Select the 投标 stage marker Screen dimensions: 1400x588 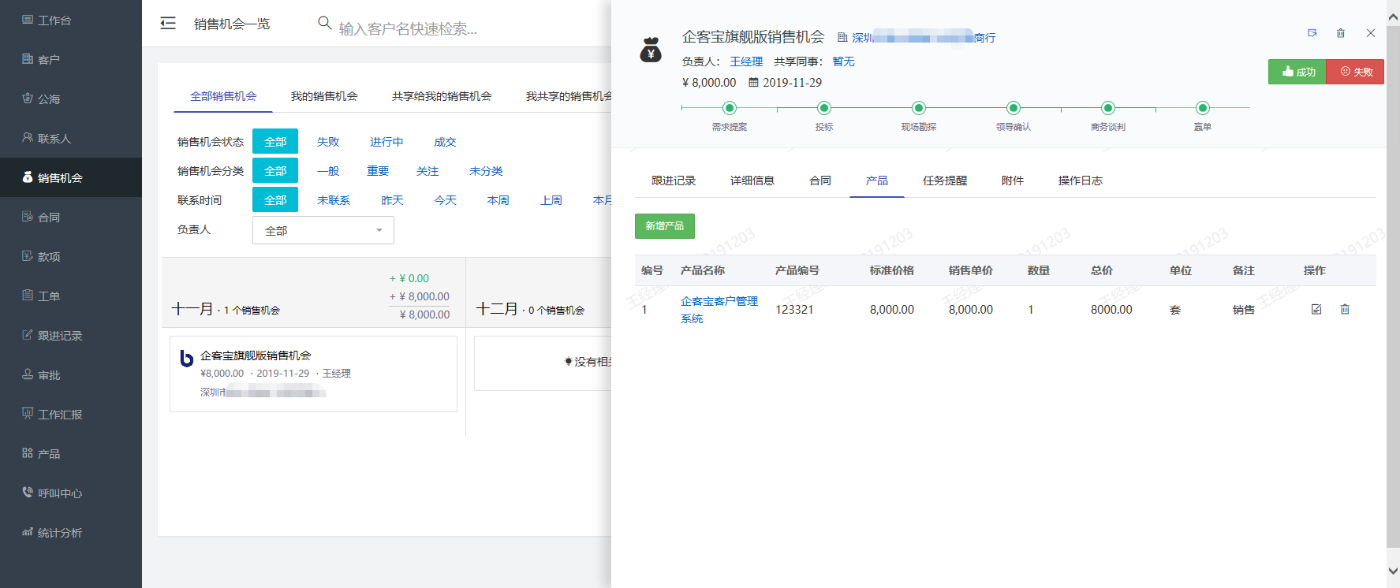point(824,108)
